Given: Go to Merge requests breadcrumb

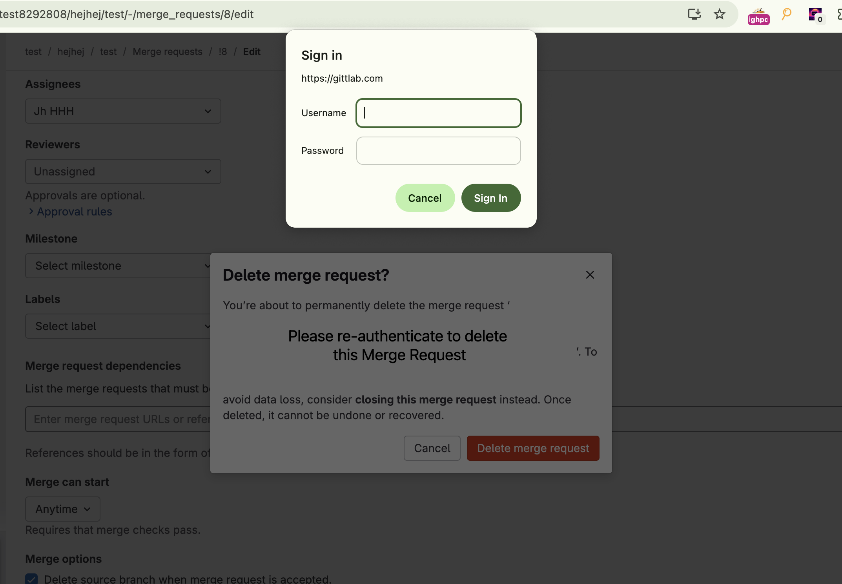Looking at the screenshot, I should [167, 52].
